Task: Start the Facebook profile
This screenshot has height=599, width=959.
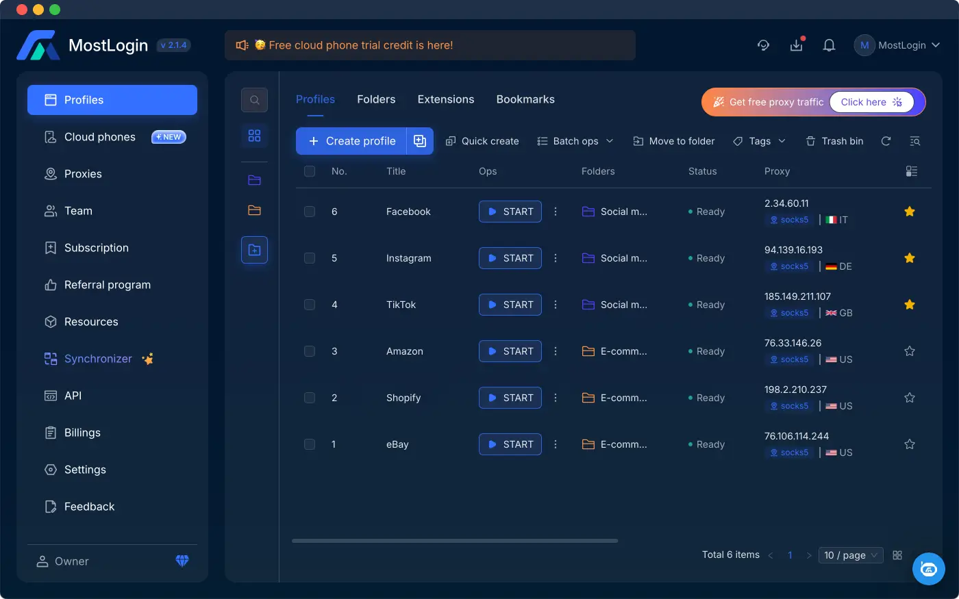Action: [x=510, y=212]
